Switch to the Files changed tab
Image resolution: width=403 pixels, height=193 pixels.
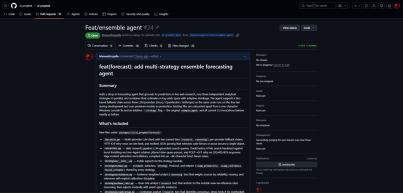pos(181,45)
